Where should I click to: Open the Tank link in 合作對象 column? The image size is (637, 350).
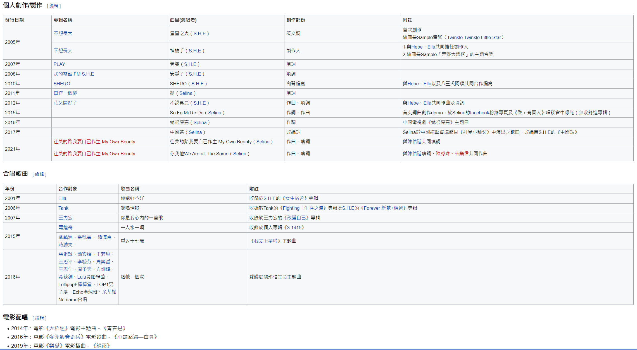pyautogui.click(x=63, y=208)
